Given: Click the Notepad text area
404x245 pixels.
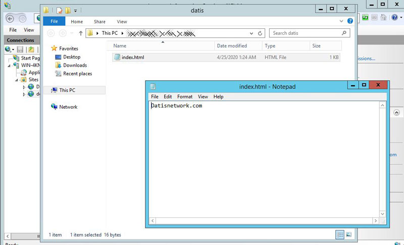Looking at the screenshot, I should tap(264, 159).
